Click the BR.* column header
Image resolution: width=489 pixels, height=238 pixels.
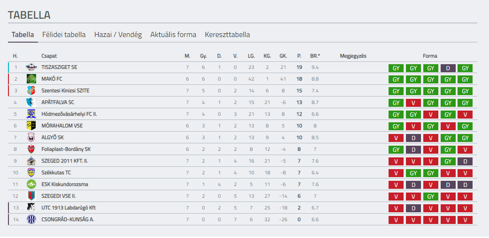pos(315,56)
